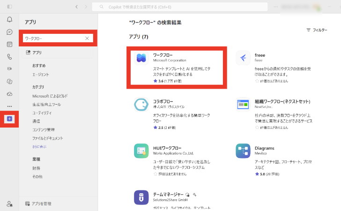Click the Mevitco publisher text
This screenshot has width=341, height=211.
click(x=261, y=153)
